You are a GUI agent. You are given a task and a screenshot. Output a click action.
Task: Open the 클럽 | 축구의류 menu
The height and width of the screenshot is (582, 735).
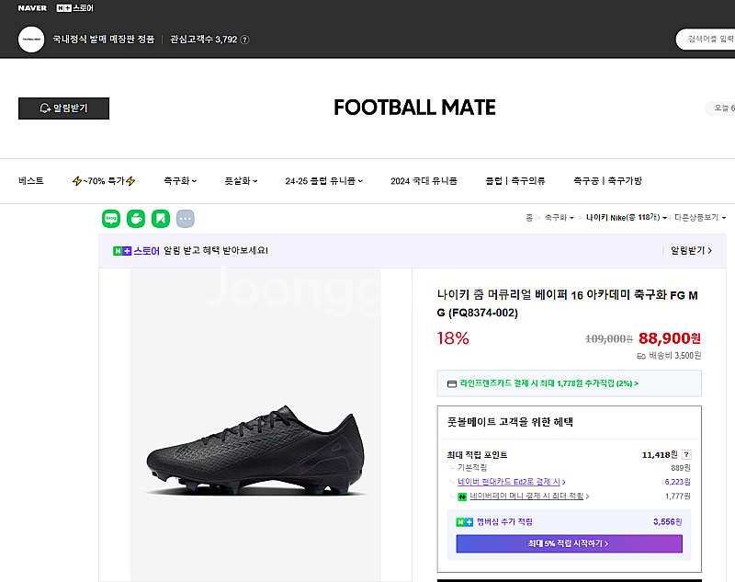515,181
